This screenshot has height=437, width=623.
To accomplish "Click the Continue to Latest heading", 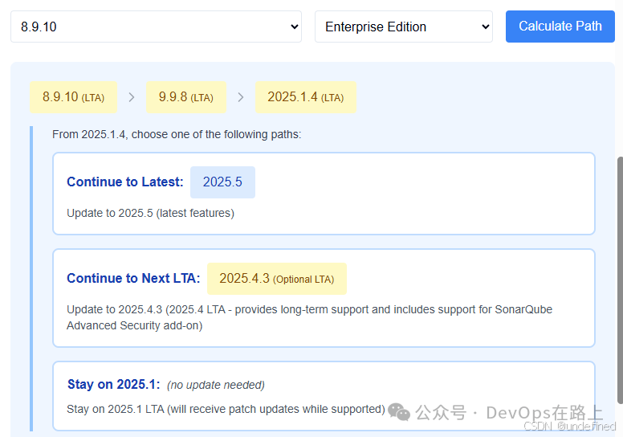I will click(125, 182).
